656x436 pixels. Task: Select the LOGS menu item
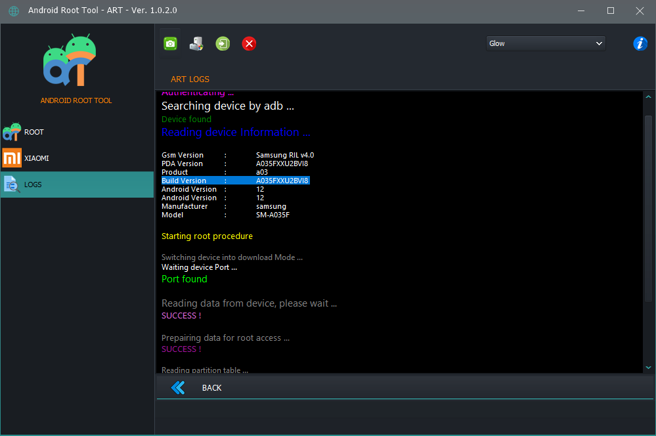(x=77, y=185)
